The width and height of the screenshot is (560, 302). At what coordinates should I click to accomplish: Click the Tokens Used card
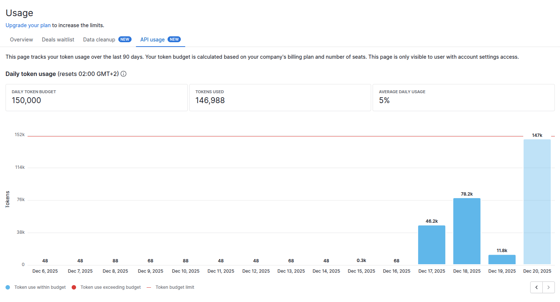pyautogui.click(x=280, y=98)
